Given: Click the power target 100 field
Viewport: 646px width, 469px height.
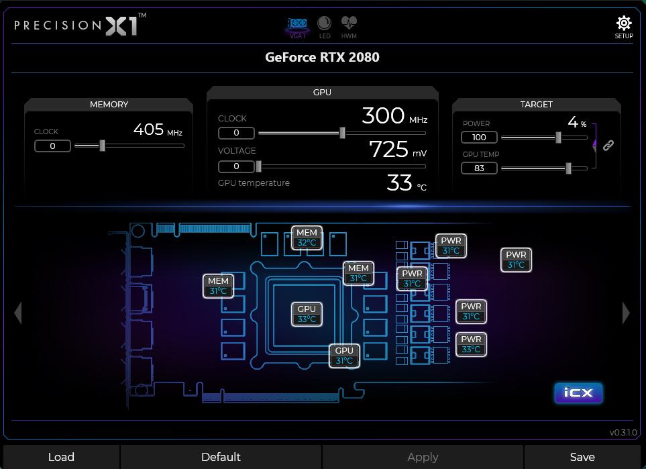Looking at the screenshot, I should (x=479, y=138).
